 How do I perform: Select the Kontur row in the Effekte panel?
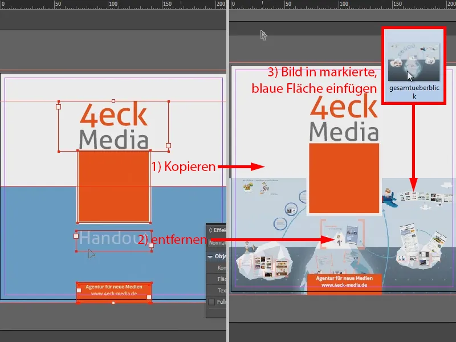tap(221, 267)
